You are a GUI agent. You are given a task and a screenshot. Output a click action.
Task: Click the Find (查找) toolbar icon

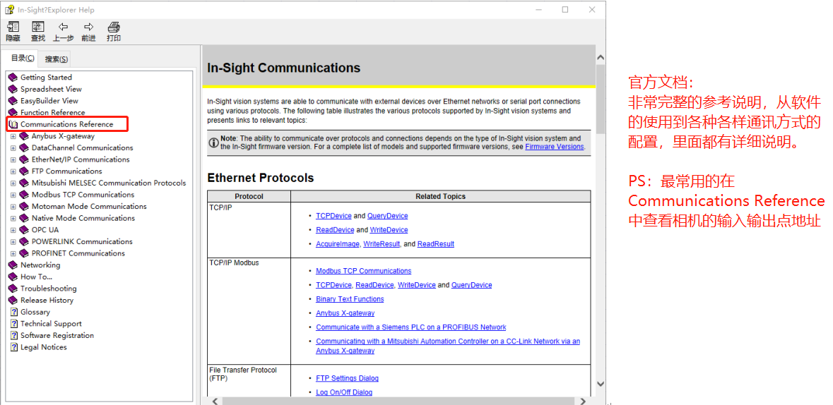[x=38, y=27]
